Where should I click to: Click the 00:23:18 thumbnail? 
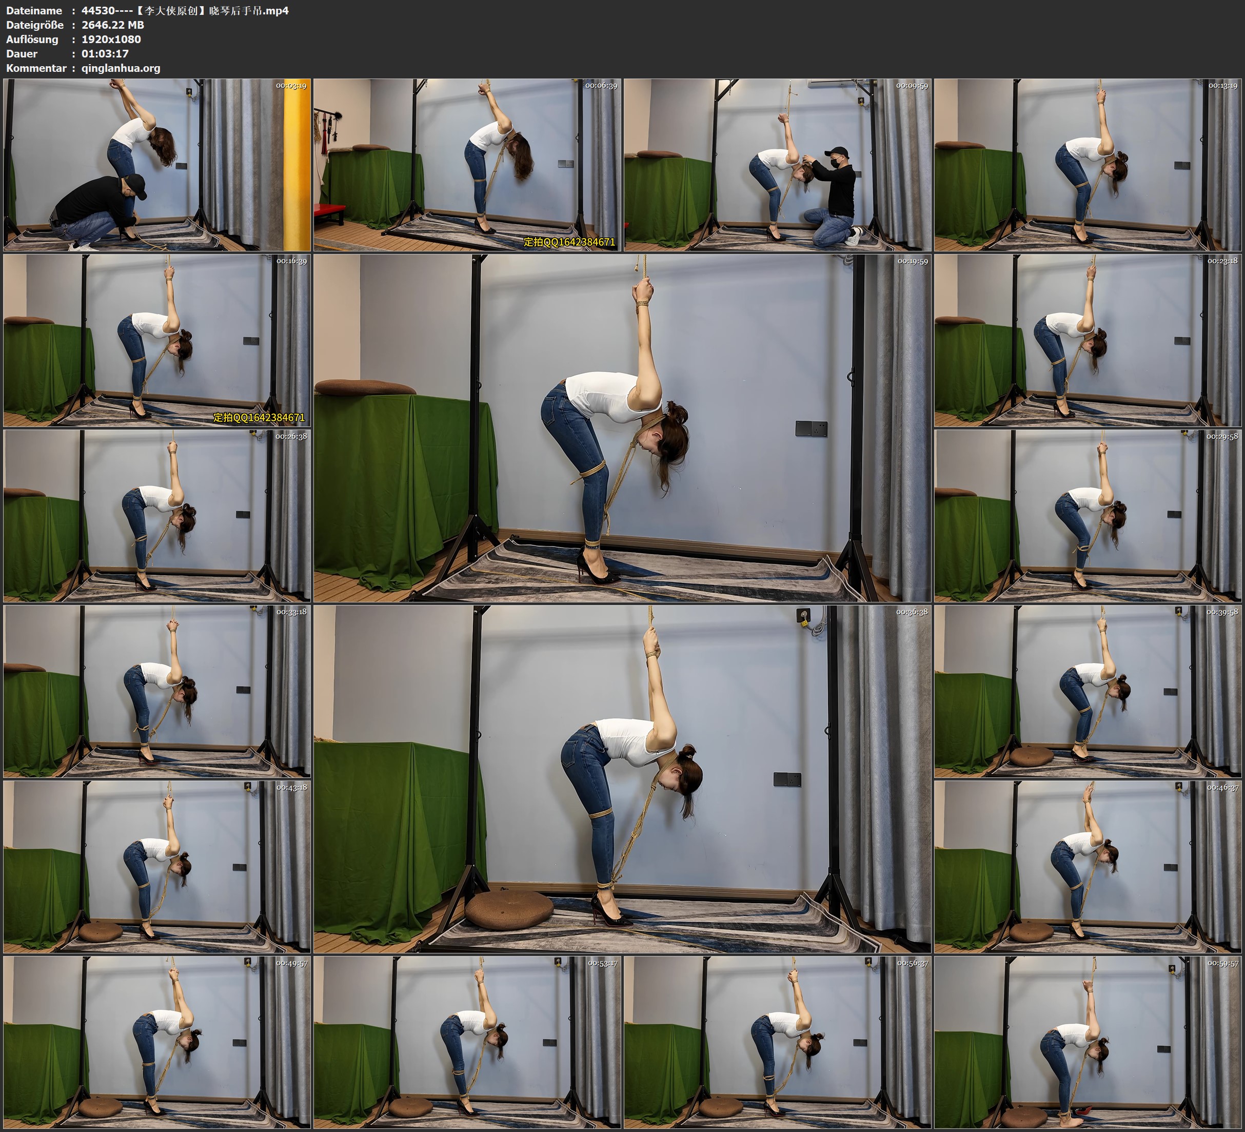point(1087,340)
